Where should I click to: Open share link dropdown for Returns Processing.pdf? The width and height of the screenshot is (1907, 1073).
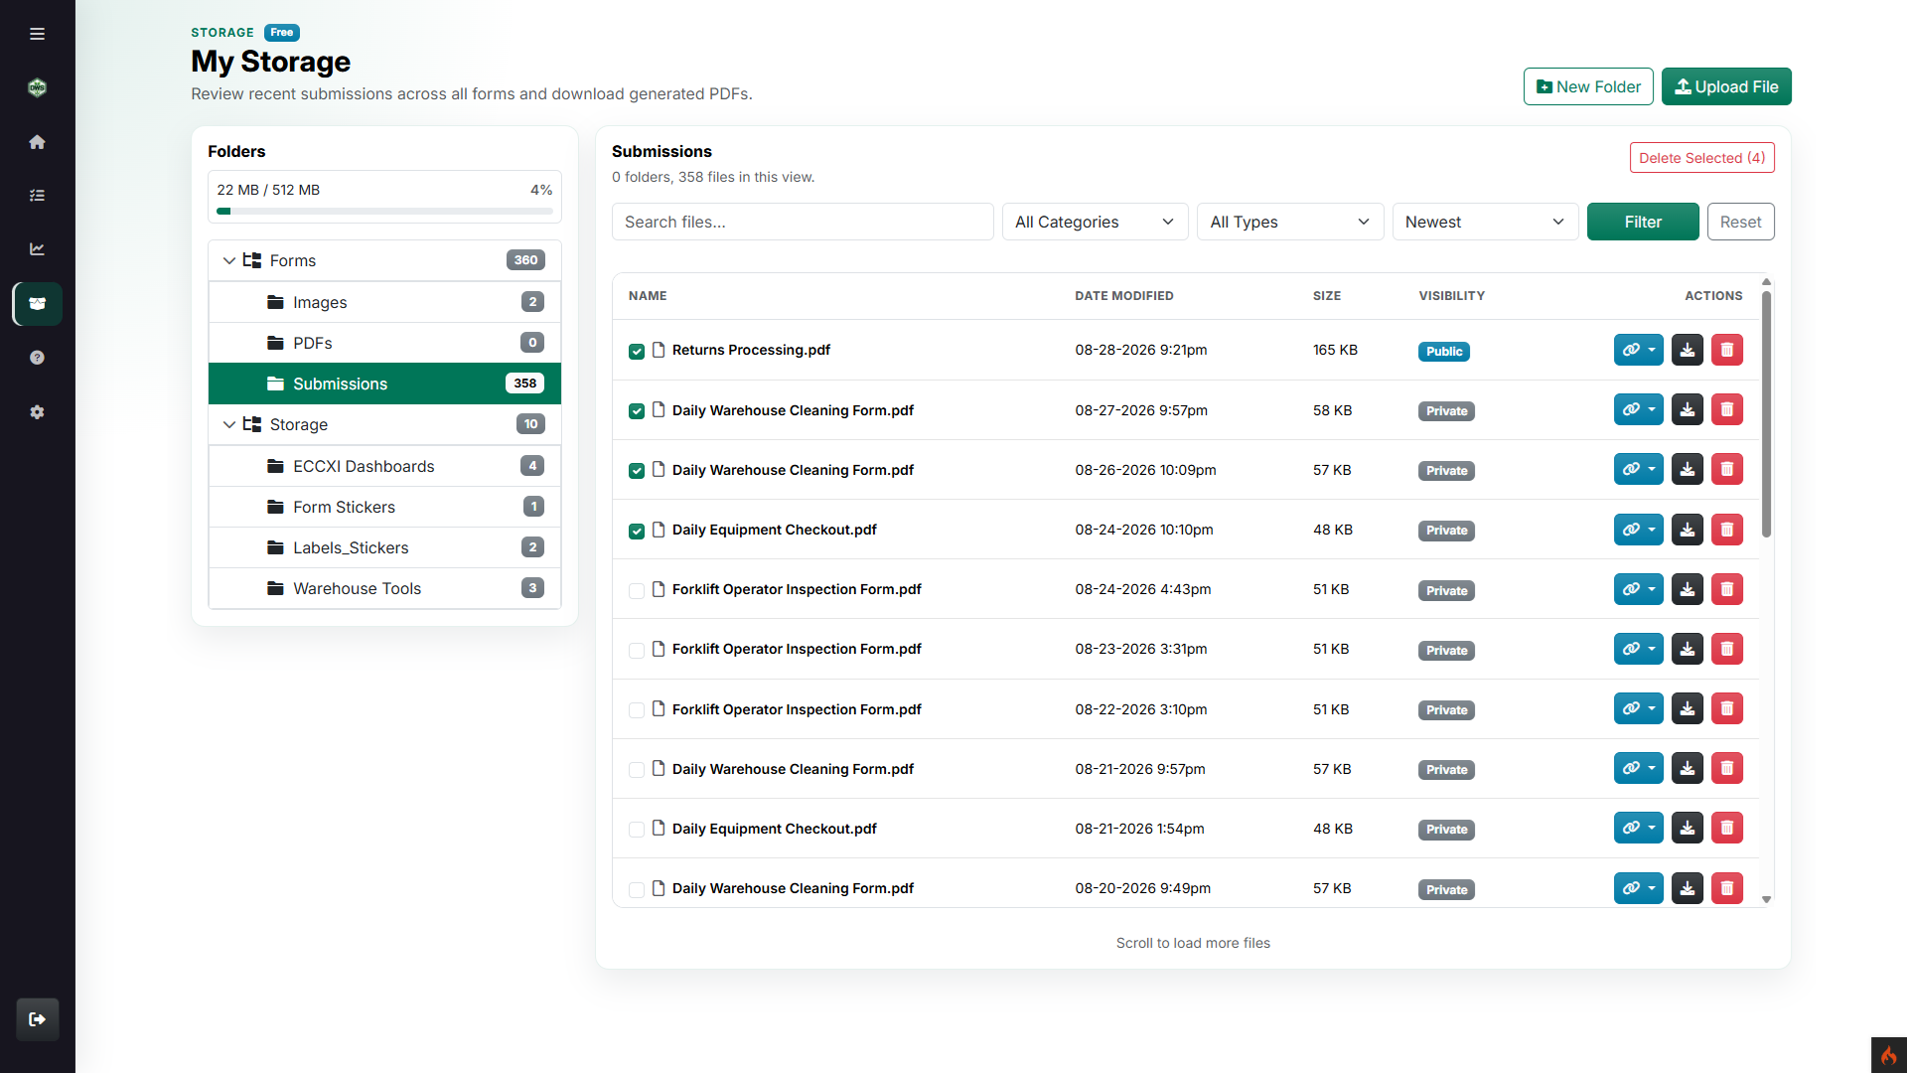1638,350
